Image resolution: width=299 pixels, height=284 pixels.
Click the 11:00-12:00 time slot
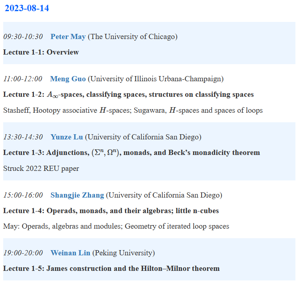pyautogui.click(x=23, y=79)
